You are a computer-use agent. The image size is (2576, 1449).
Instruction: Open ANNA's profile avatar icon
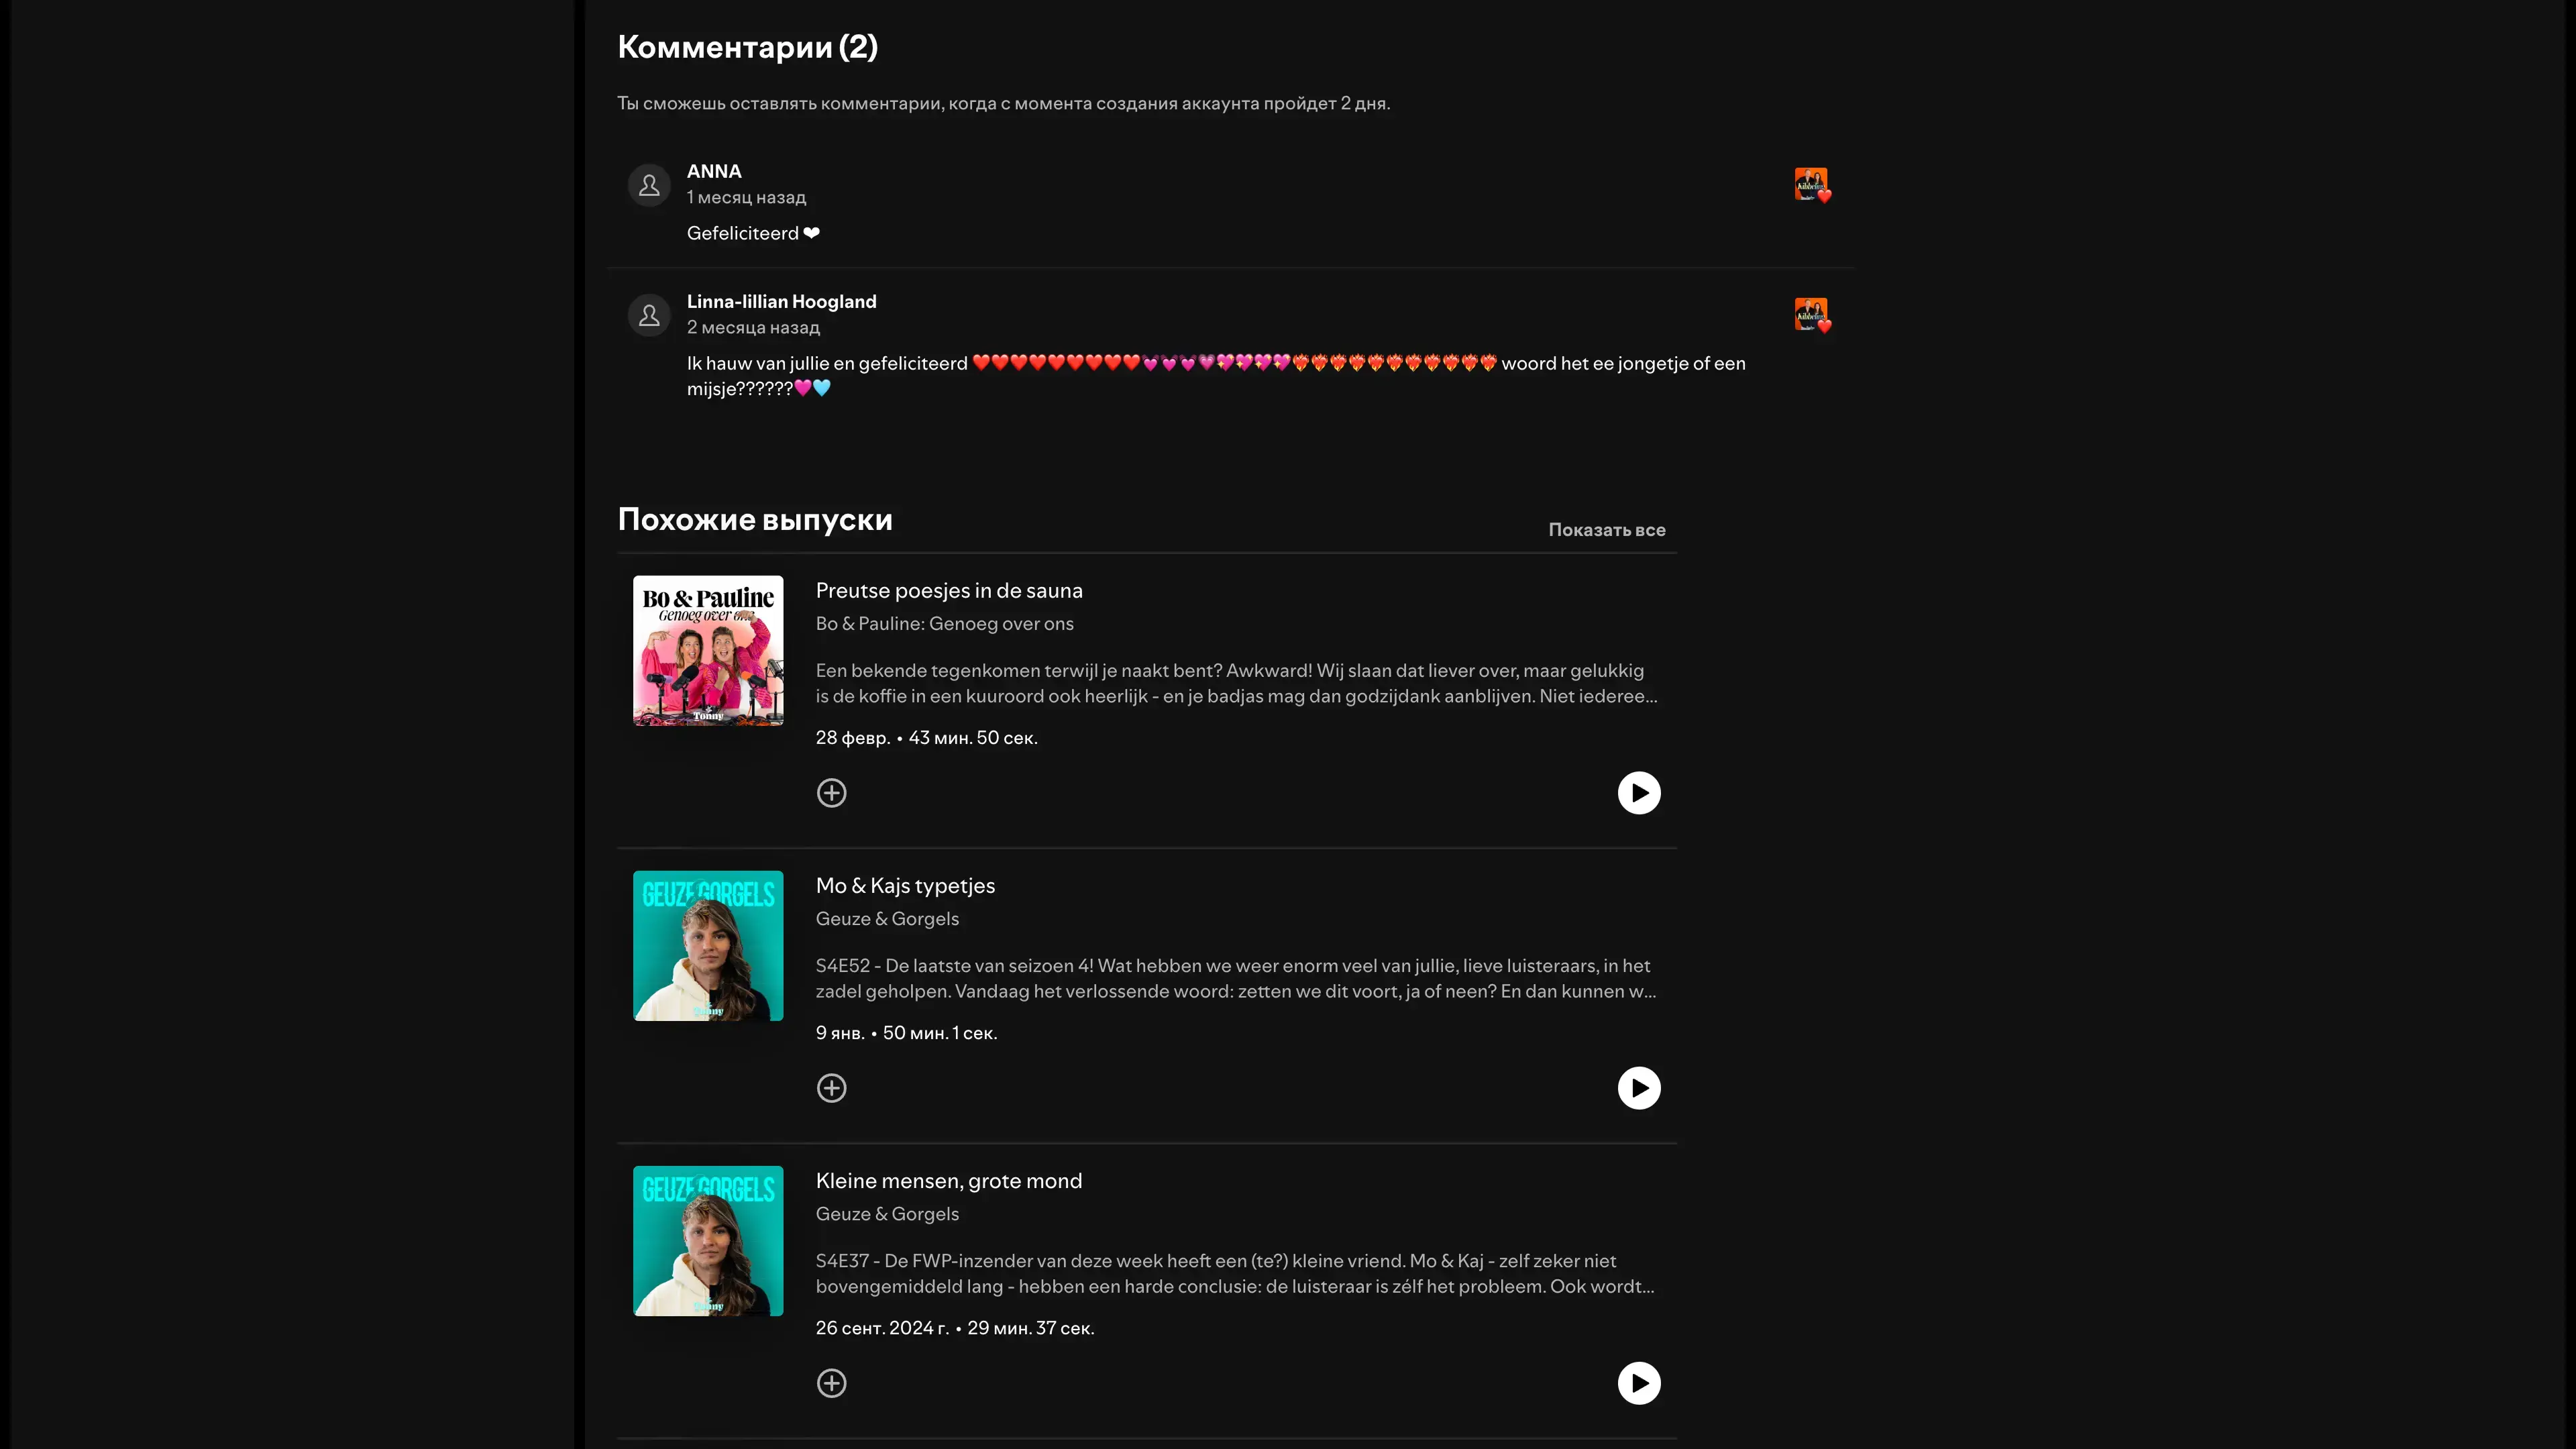pos(649,185)
